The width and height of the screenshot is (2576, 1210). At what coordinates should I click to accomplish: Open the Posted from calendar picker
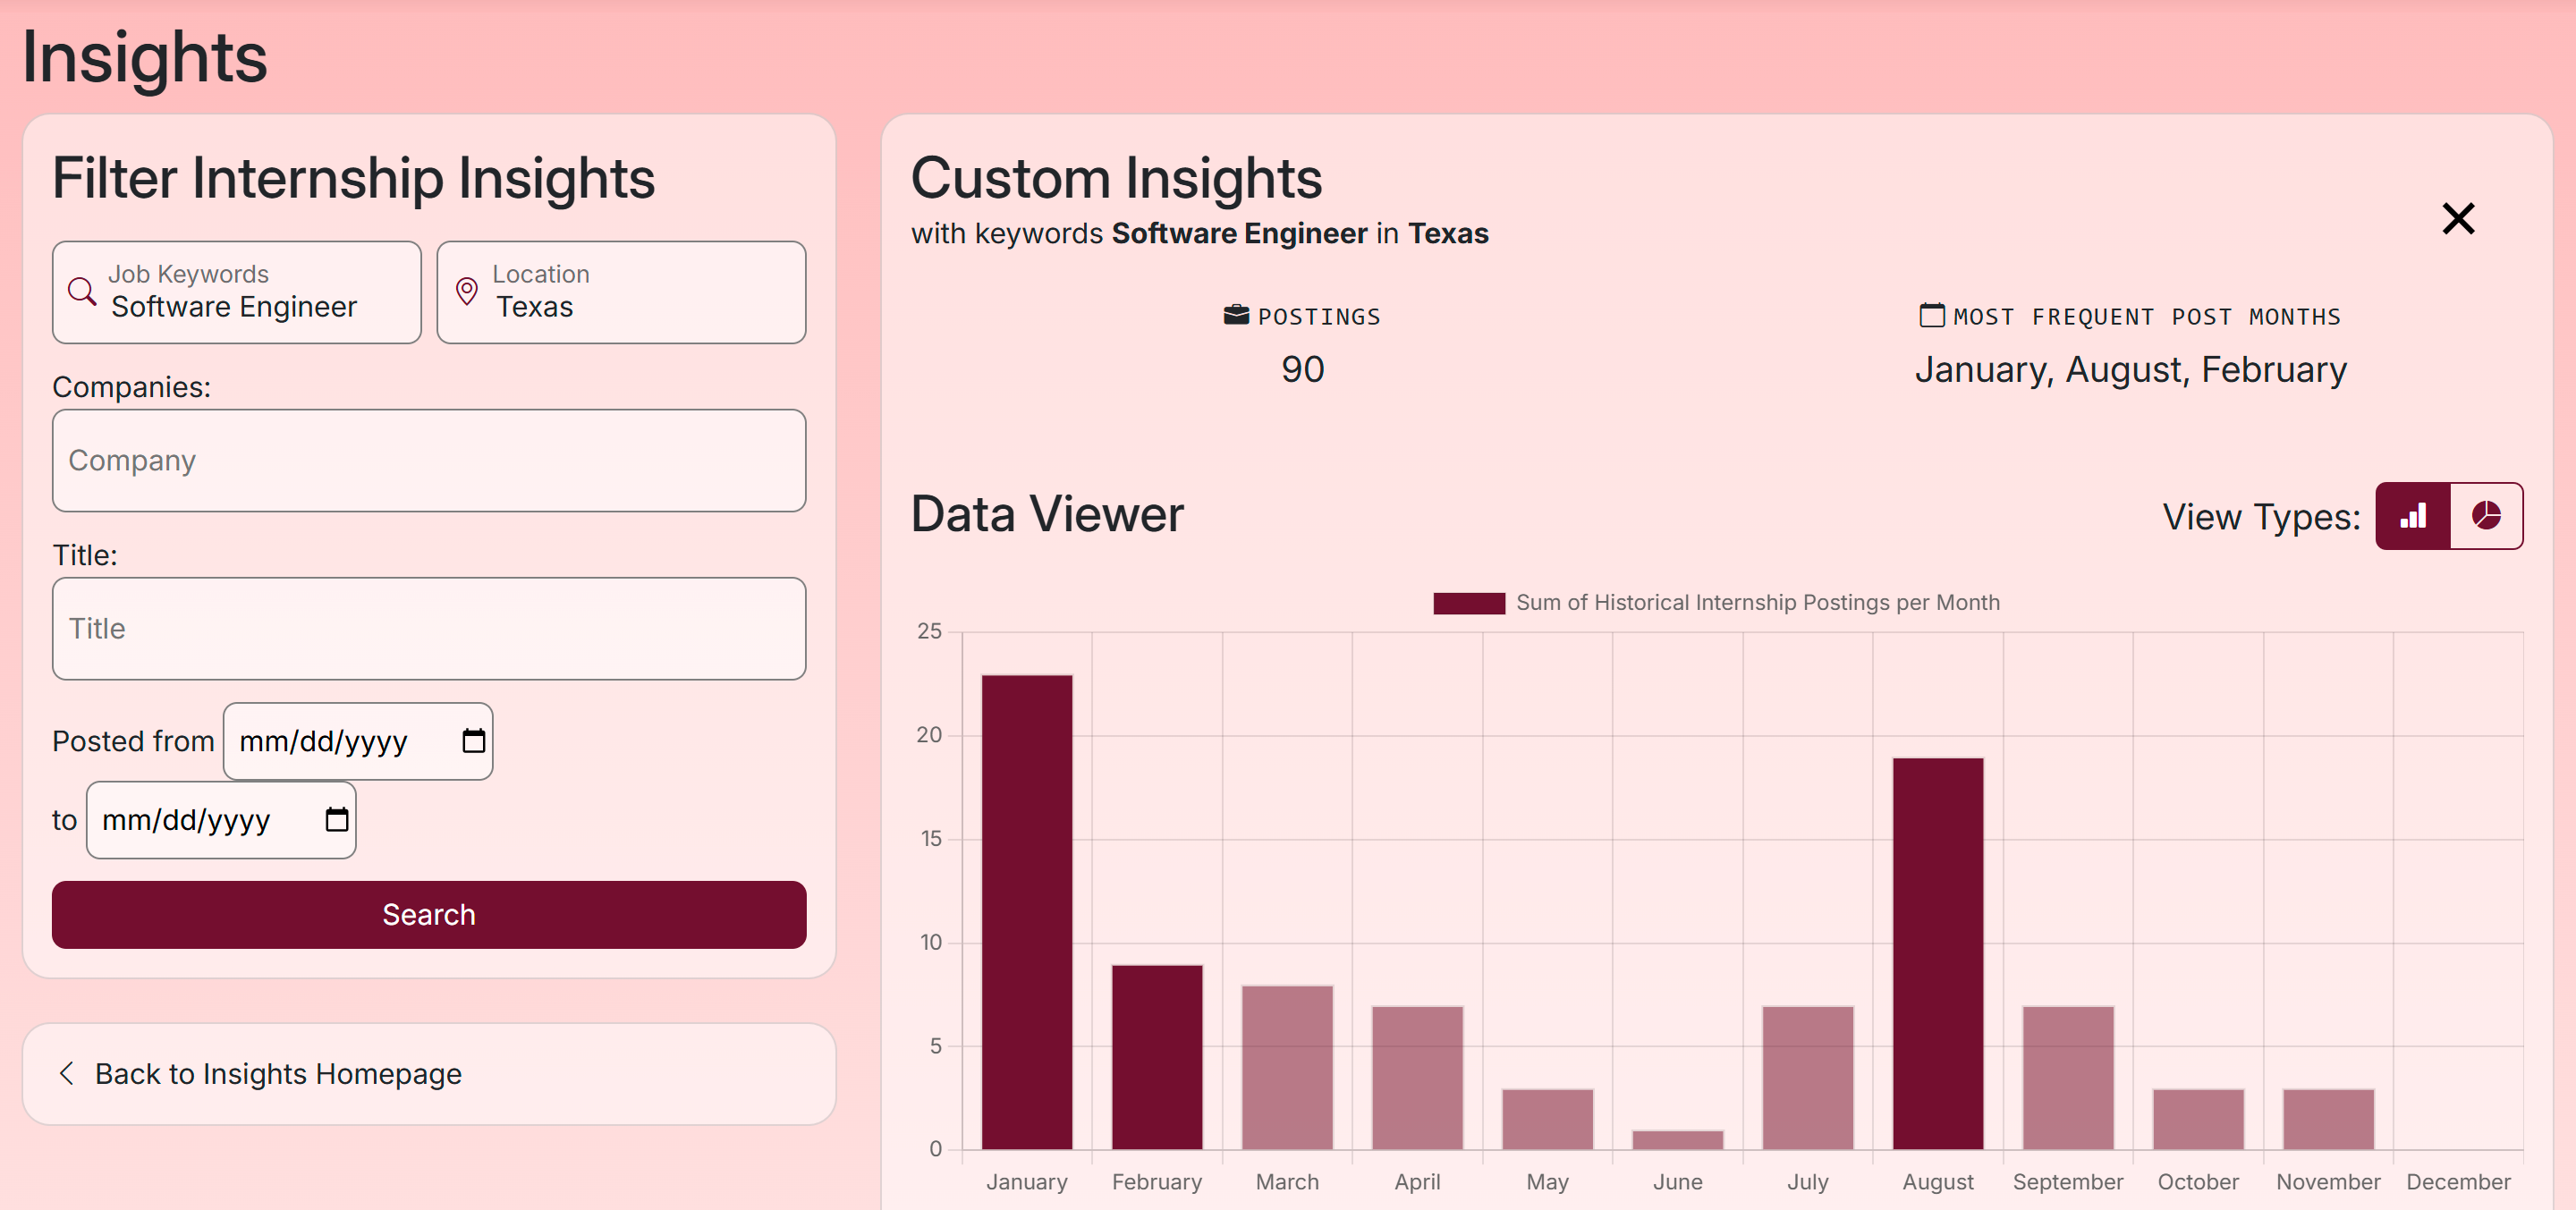coord(473,741)
